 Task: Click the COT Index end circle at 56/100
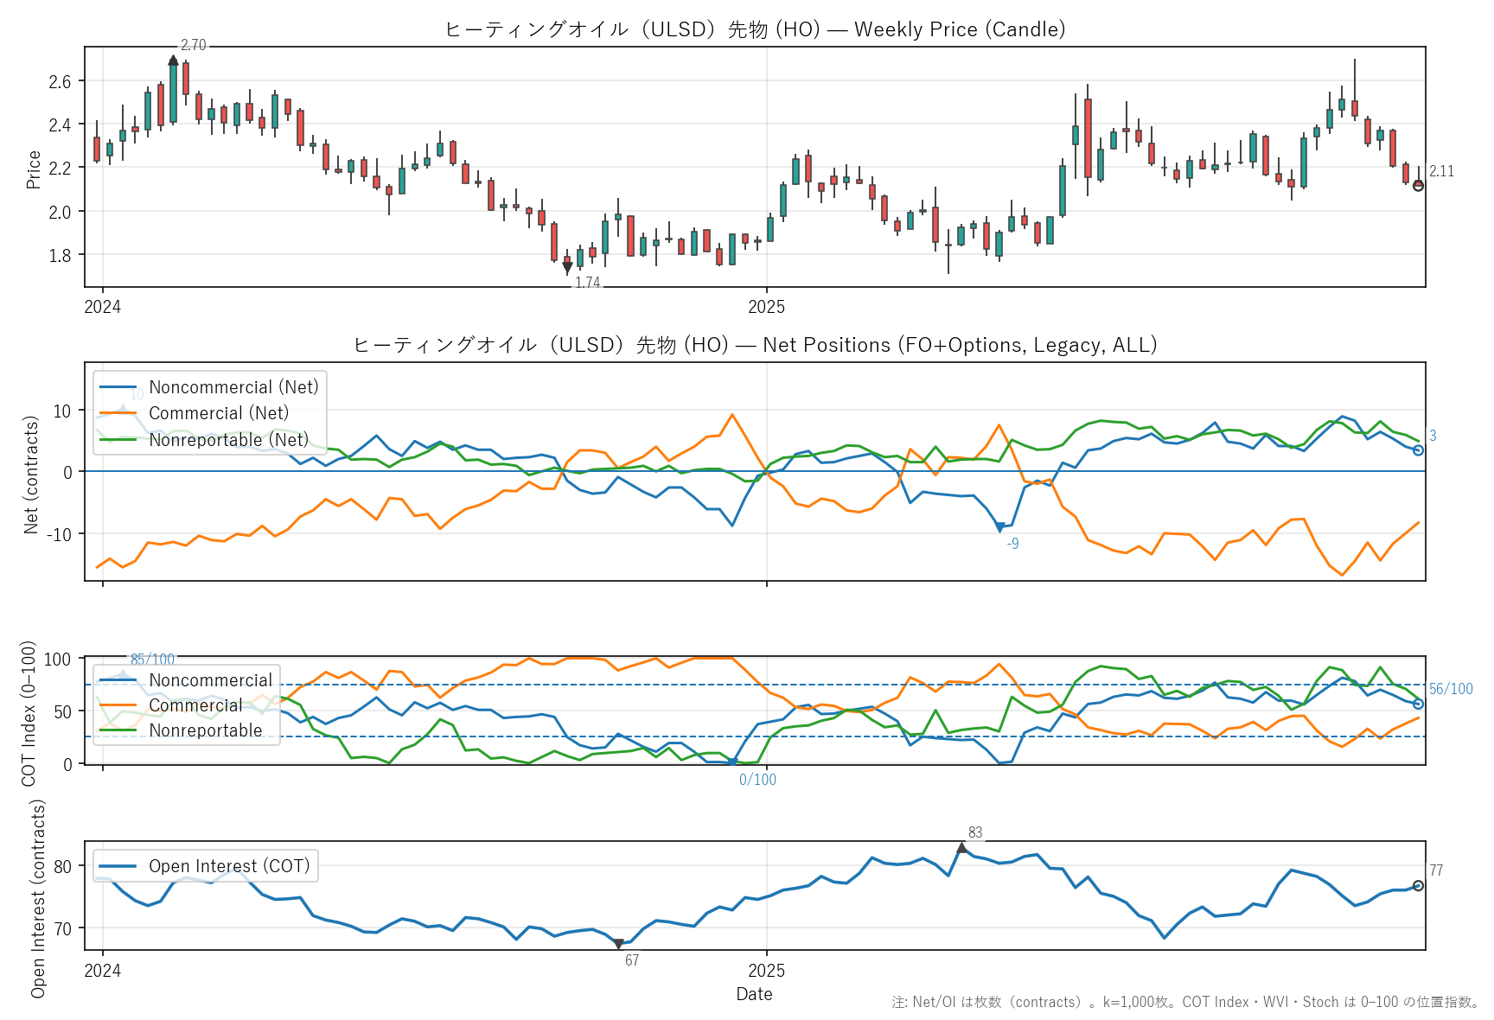tap(1418, 704)
